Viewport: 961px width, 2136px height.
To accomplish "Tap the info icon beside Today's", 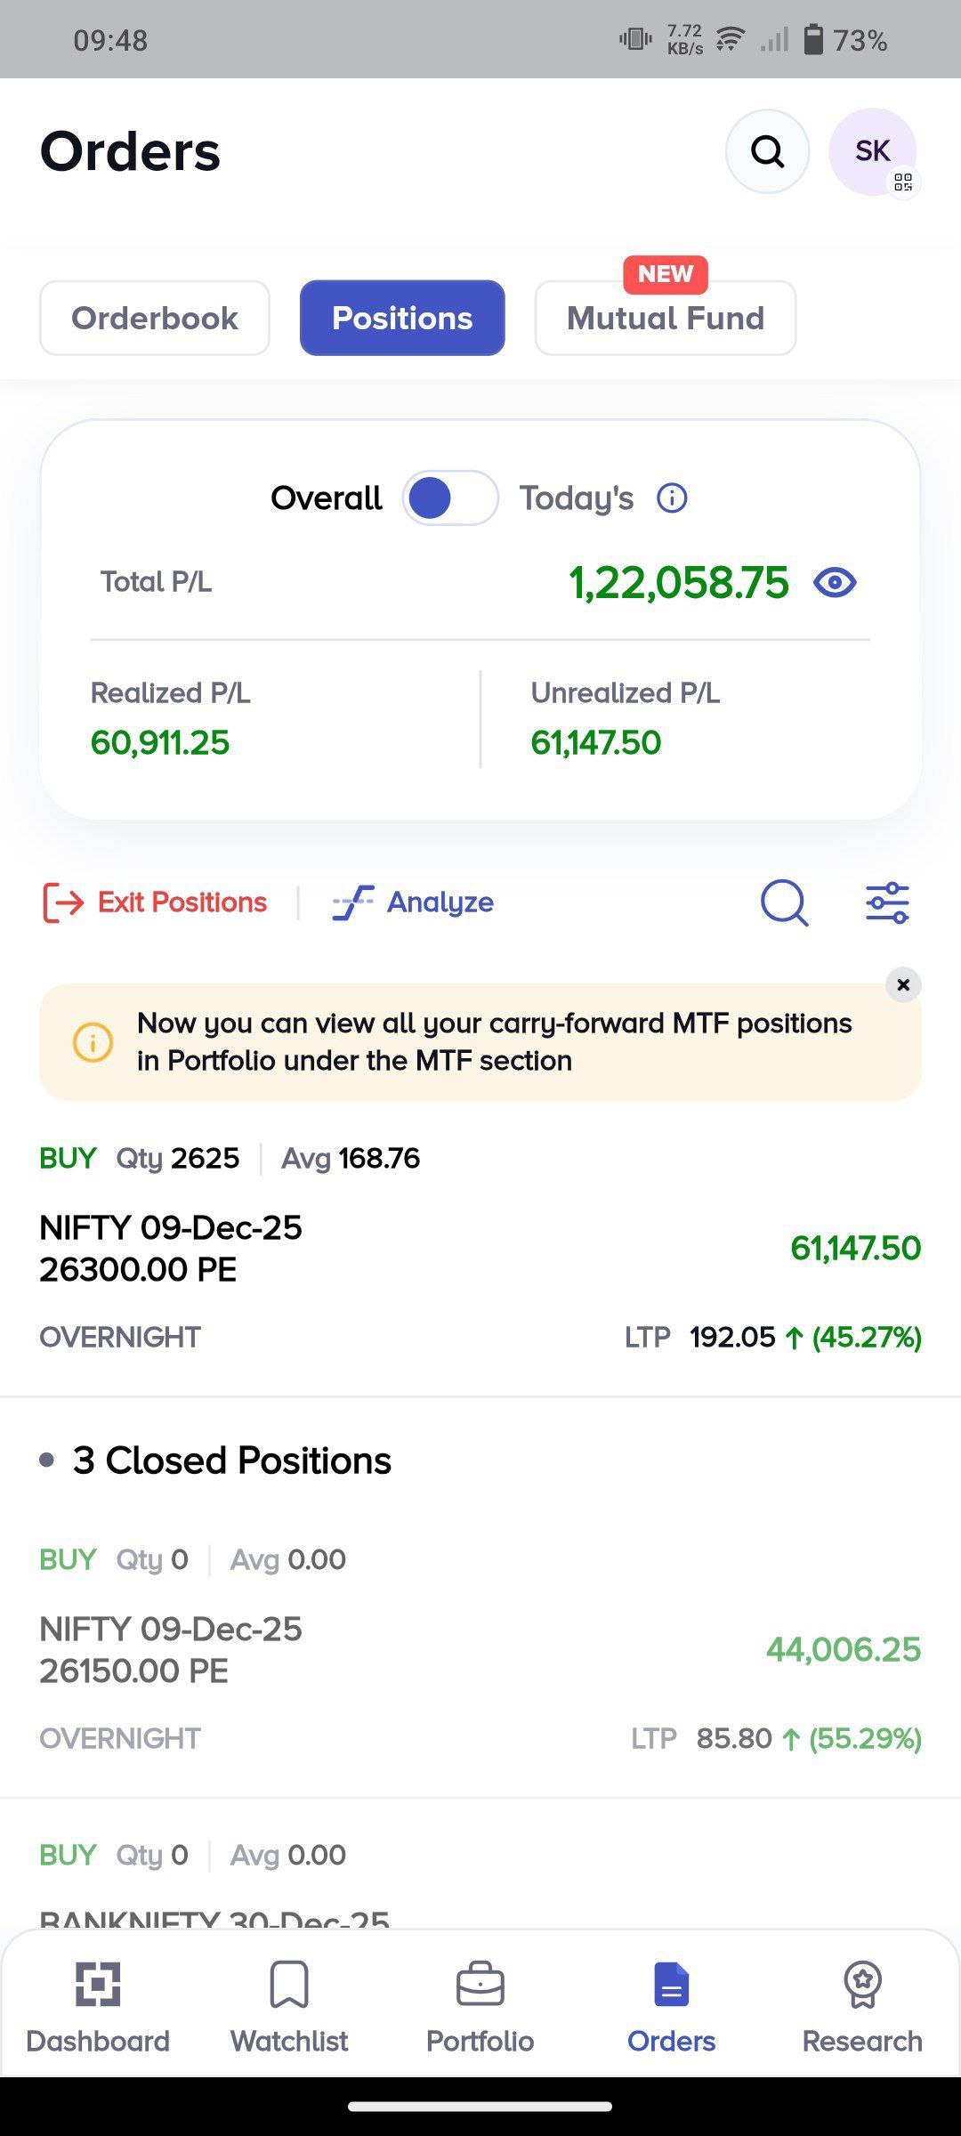I will [672, 498].
